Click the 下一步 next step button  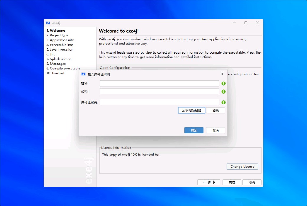click(x=209, y=182)
